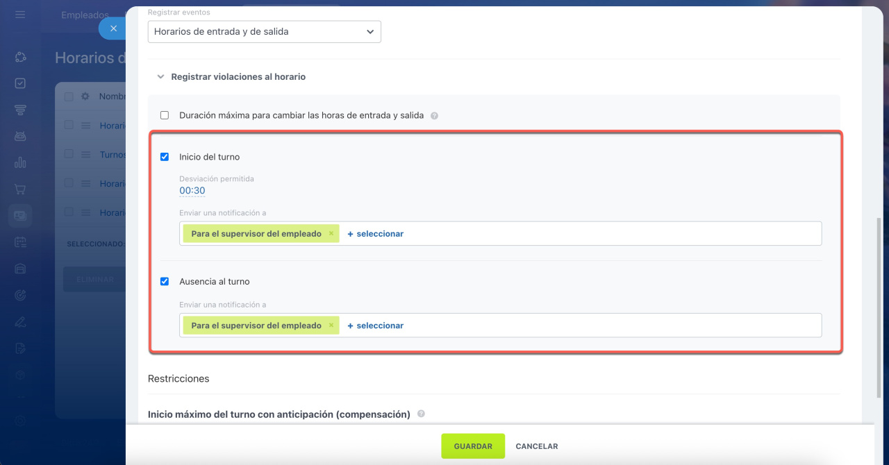Click the GUARDAR button
Image resolution: width=889 pixels, height=465 pixels.
coord(473,446)
